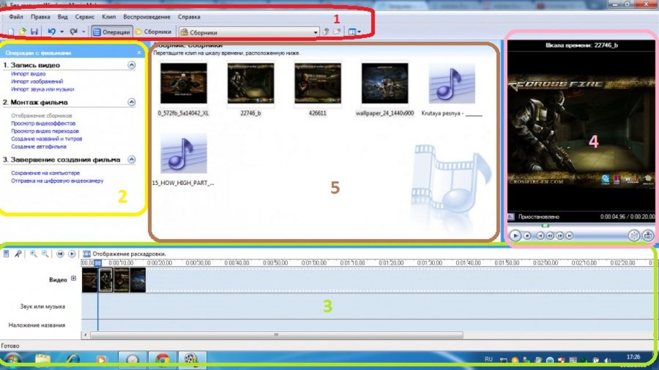
Task: Collapse 'Завершение создания фильма' section
Action: pos(132,159)
